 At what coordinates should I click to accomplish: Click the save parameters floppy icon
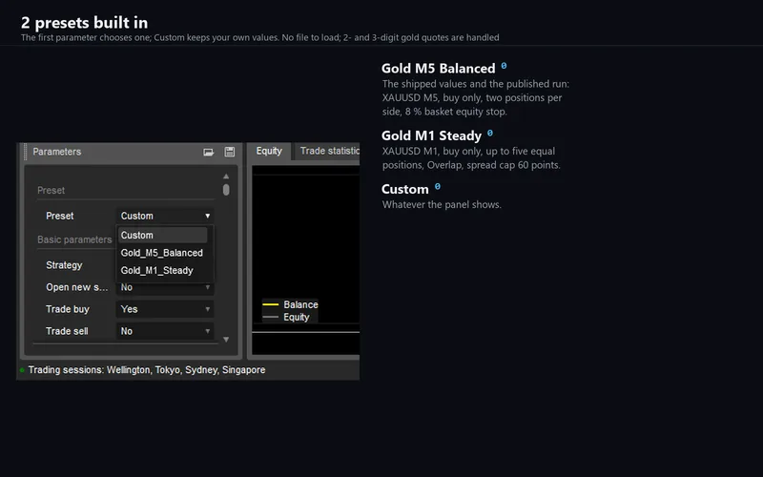[x=230, y=152]
